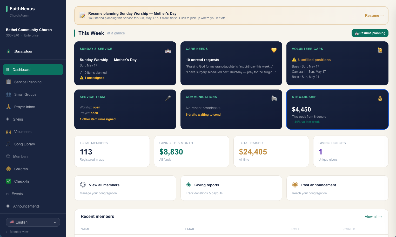The image size is (396, 237).
Task: Click the Dashboard grid icon
Action: [8, 69]
